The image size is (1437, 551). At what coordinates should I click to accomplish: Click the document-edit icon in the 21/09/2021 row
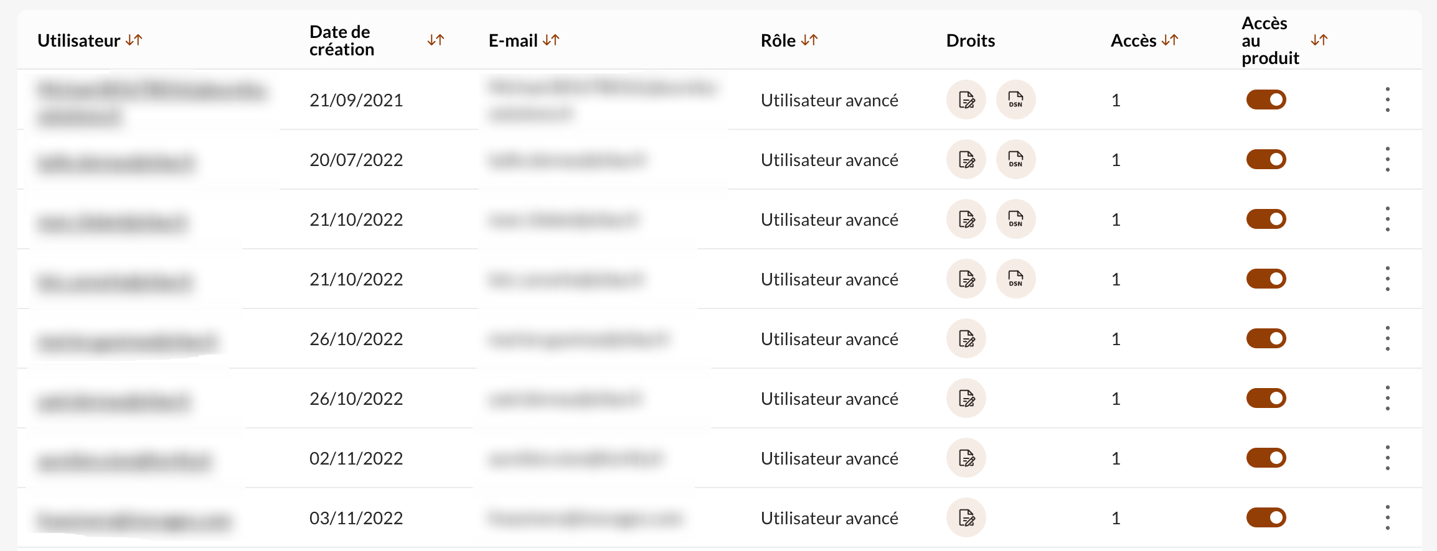(966, 100)
